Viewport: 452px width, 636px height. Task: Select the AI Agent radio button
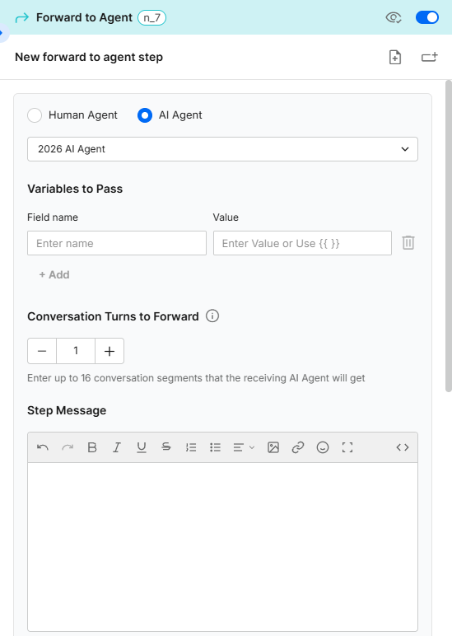pyautogui.click(x=145, y=115)
